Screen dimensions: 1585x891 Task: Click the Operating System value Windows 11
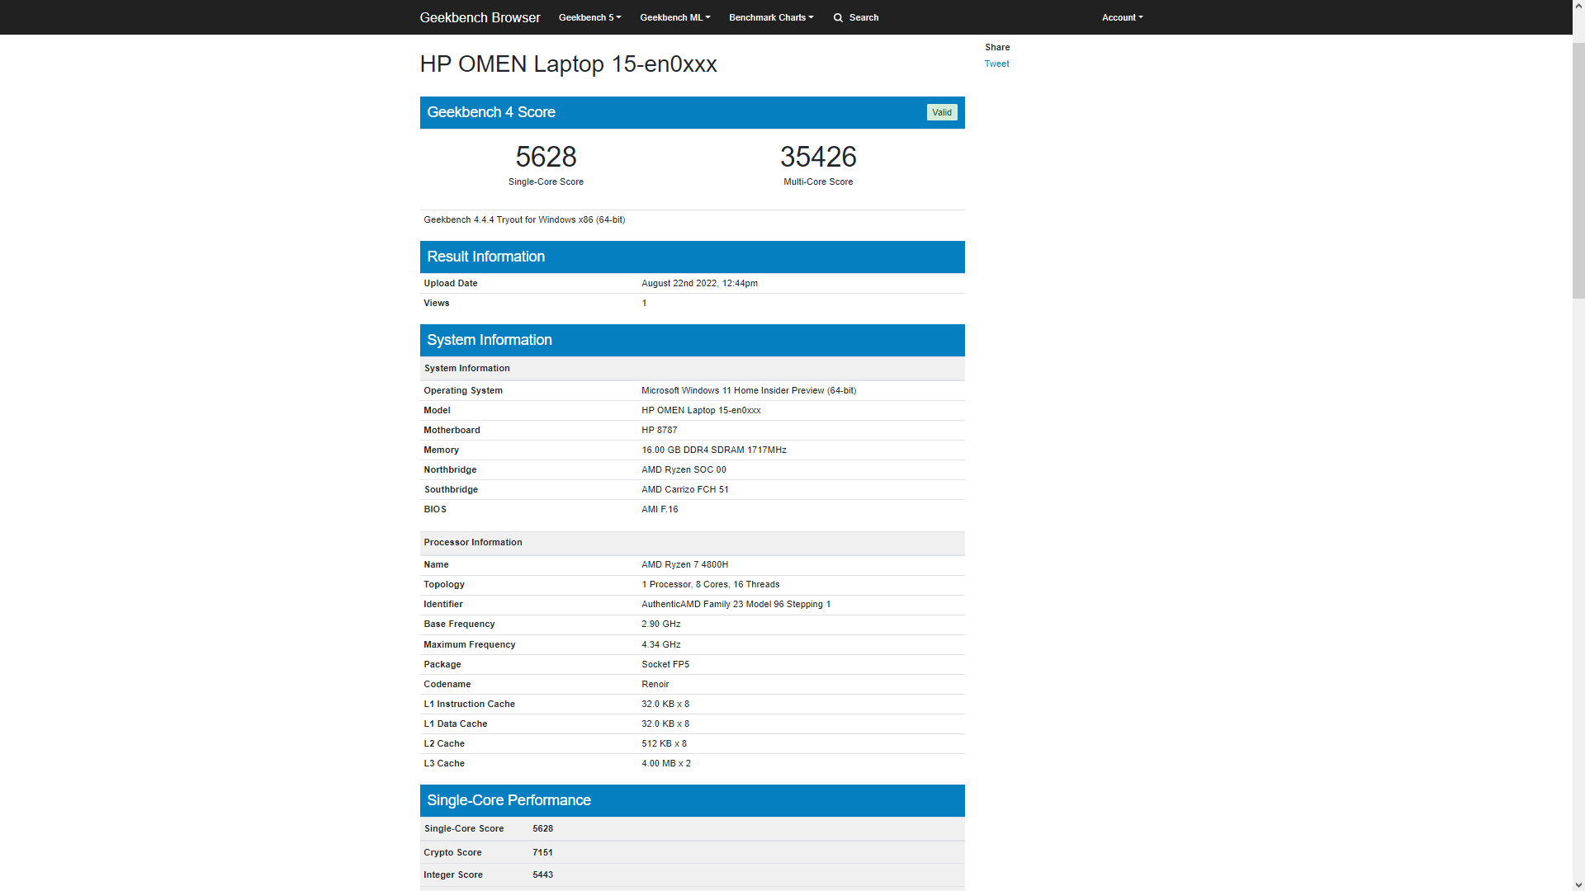pos(749,390)
